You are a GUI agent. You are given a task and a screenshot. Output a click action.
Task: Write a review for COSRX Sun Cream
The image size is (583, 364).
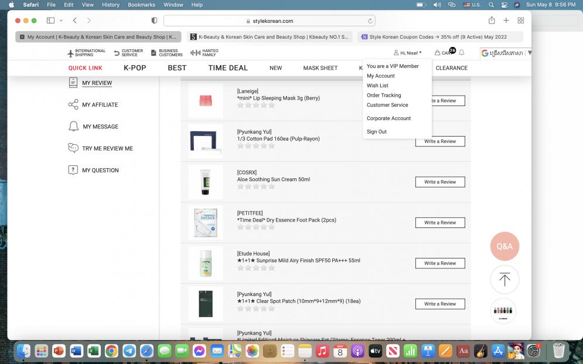[x=440, y=182]
